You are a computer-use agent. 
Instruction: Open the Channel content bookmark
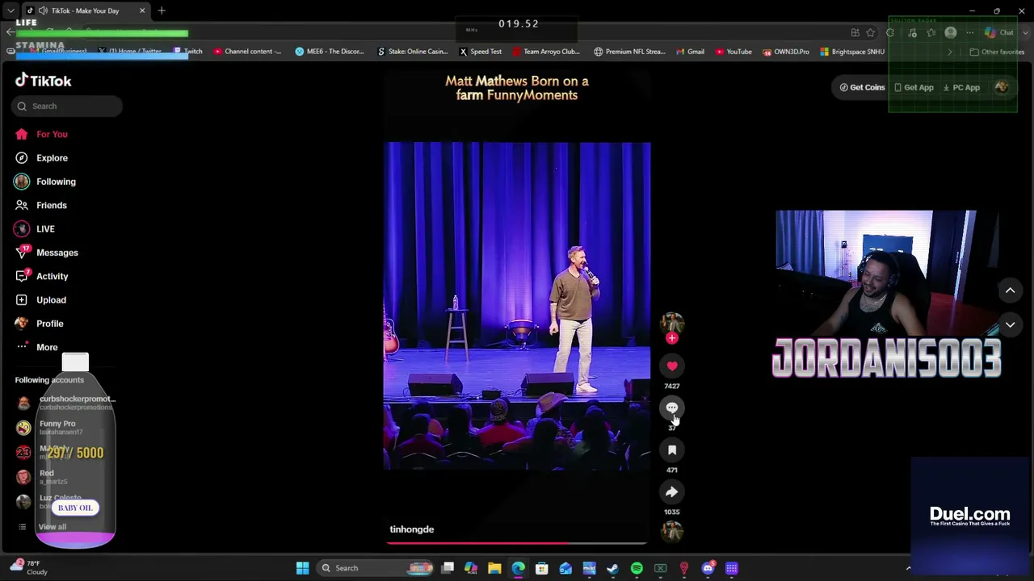[248, 52]
